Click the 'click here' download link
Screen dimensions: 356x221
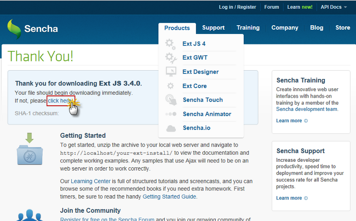point(60,101)
